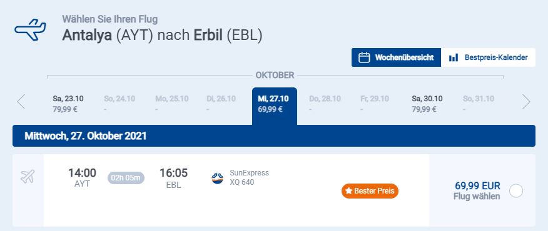
Task: Click the Flug wählen label
Action: [x=477, y=197]
